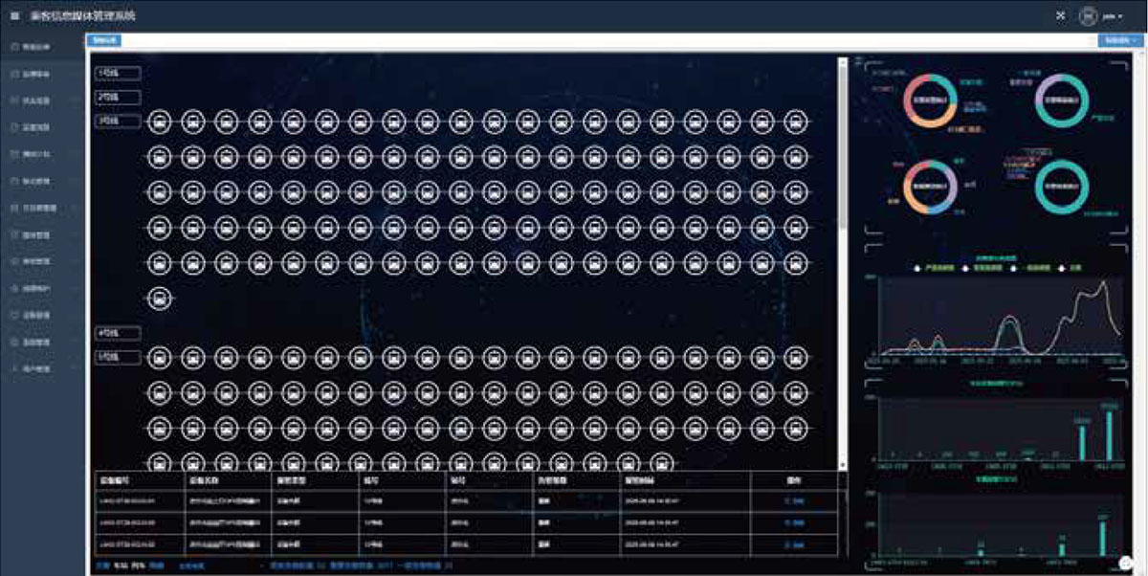This screenshot has height=576, width=1148.
Task: Select the first station icon on Line 3
Action: [162, 122]
